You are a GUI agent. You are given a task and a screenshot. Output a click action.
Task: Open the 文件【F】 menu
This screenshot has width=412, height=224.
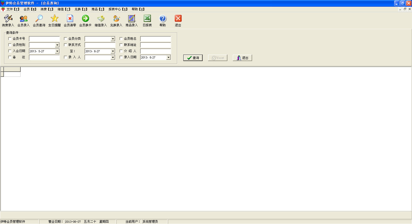click(x=13, y=9)
